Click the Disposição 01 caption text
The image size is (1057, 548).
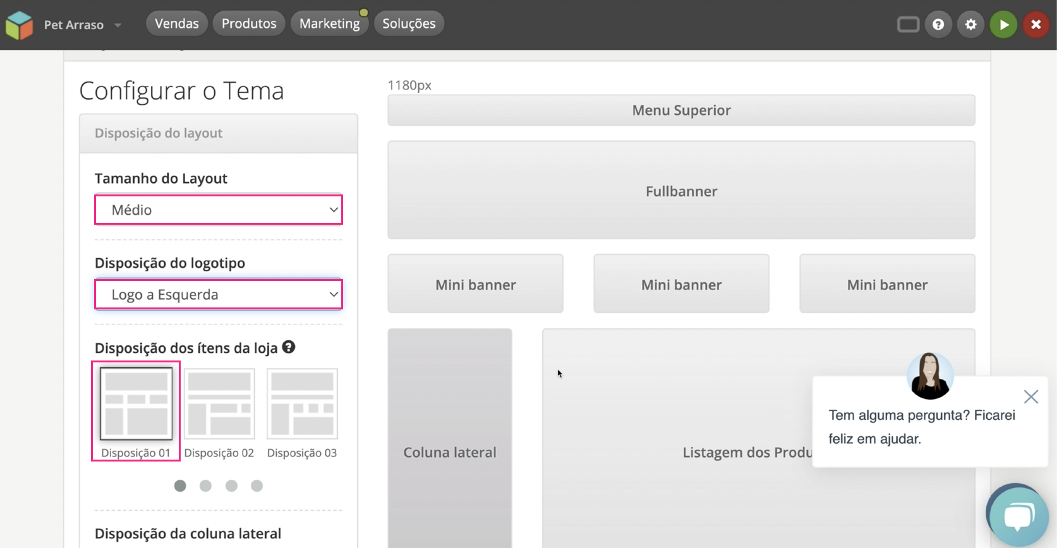pos(136,453)
